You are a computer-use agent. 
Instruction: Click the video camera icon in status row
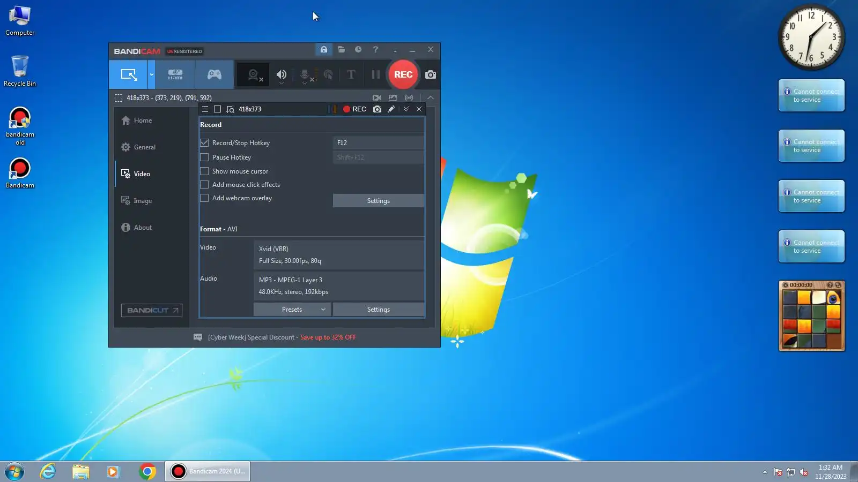click(377, 98)
